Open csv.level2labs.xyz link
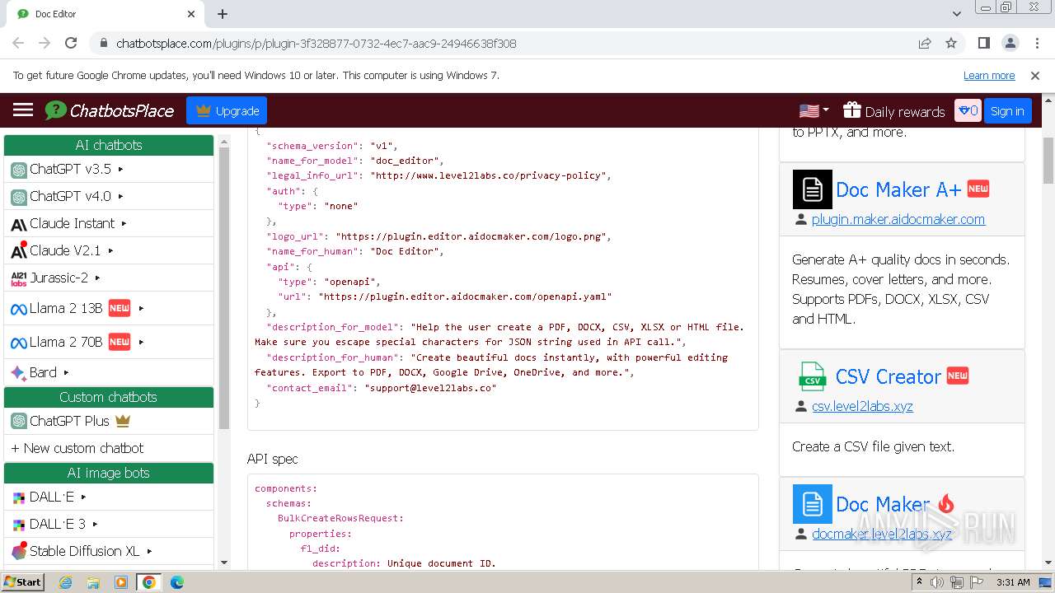The width and height of the screenshot is (1055, 593). point(862,406)
